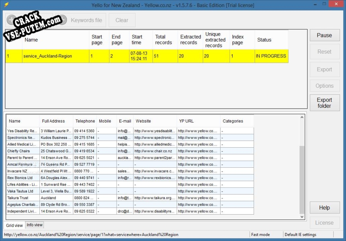The width and height of the screenshot is (346, 241).
Task: Select the Vaka Tautua Ltd row
Action: pos(130,191)
